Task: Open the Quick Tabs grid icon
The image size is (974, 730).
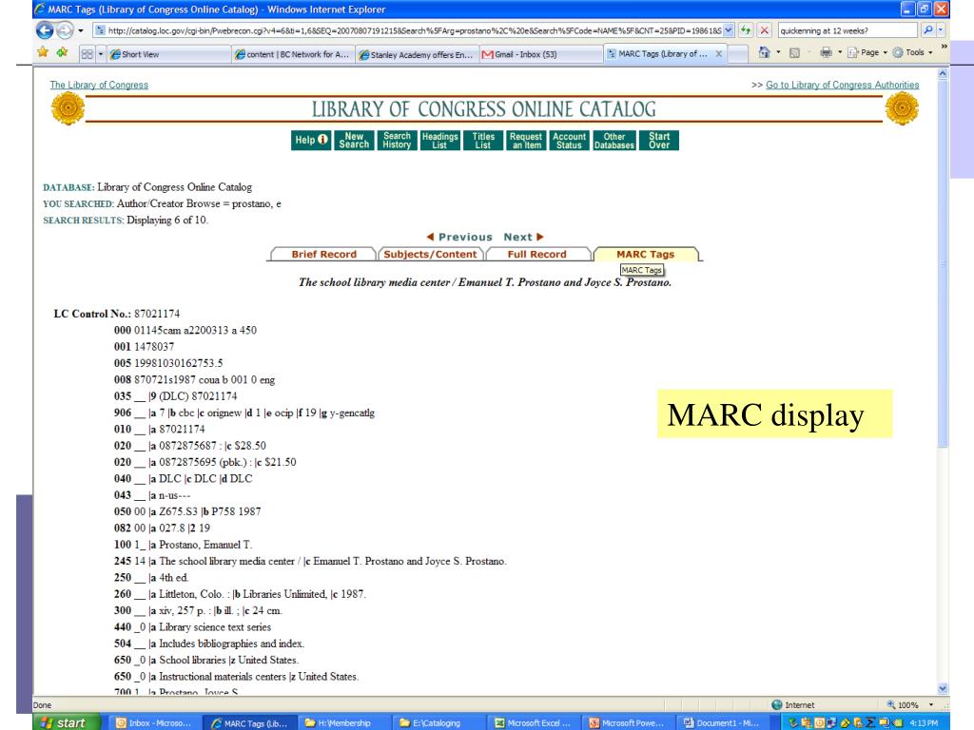Action: [x=87, y=54]
